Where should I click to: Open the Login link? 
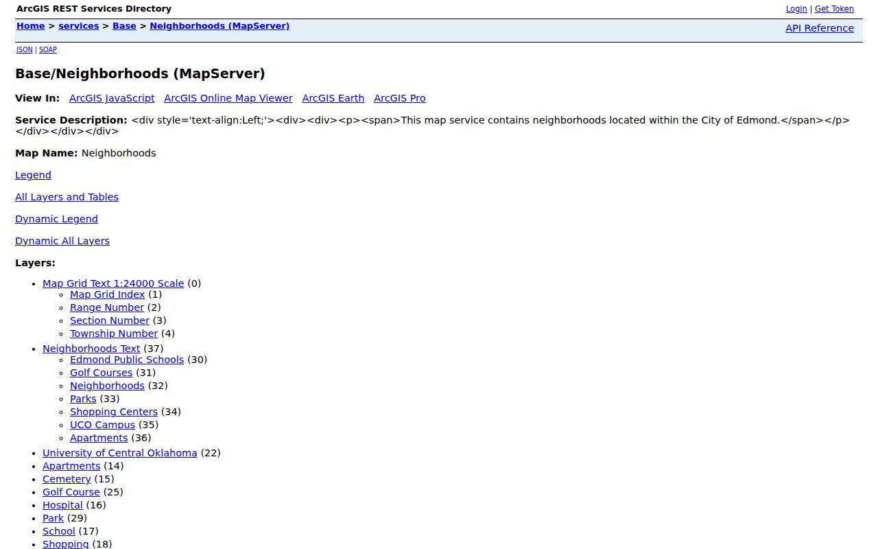(796, 9)
